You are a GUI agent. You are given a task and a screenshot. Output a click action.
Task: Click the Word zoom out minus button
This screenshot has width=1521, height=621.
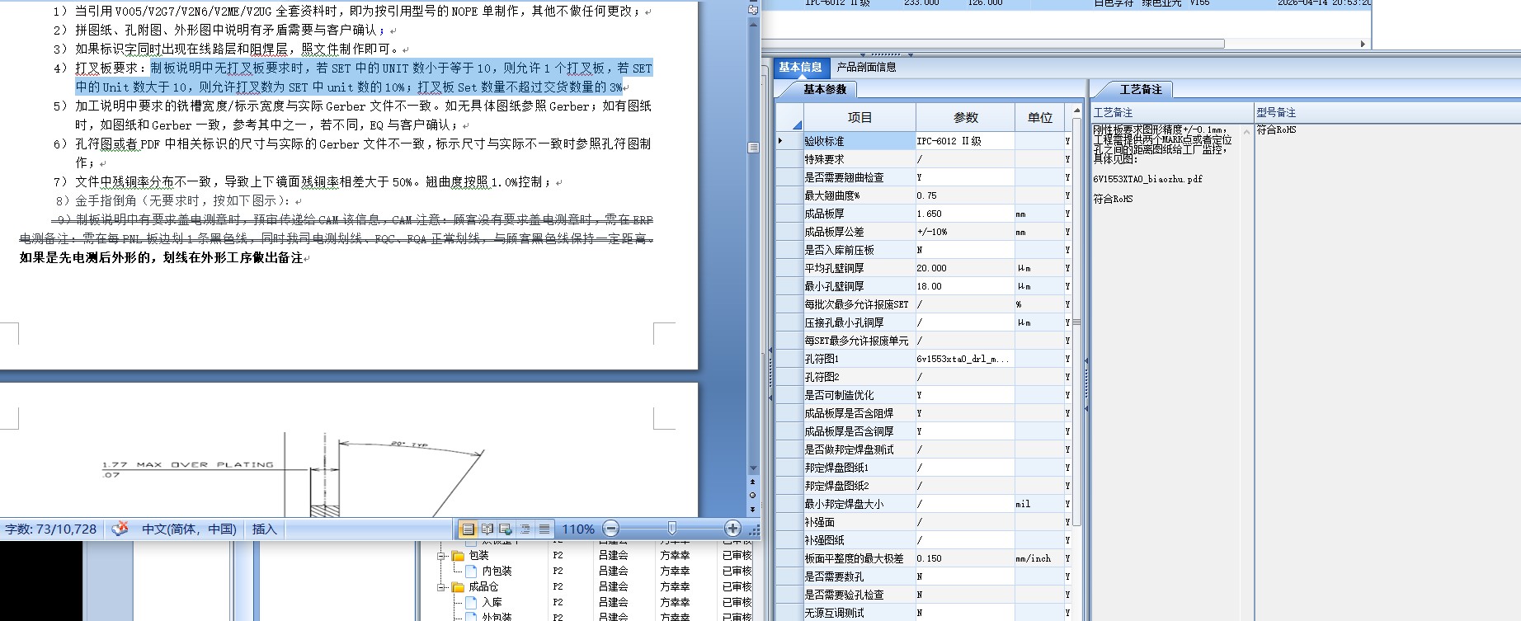point(610,529)
